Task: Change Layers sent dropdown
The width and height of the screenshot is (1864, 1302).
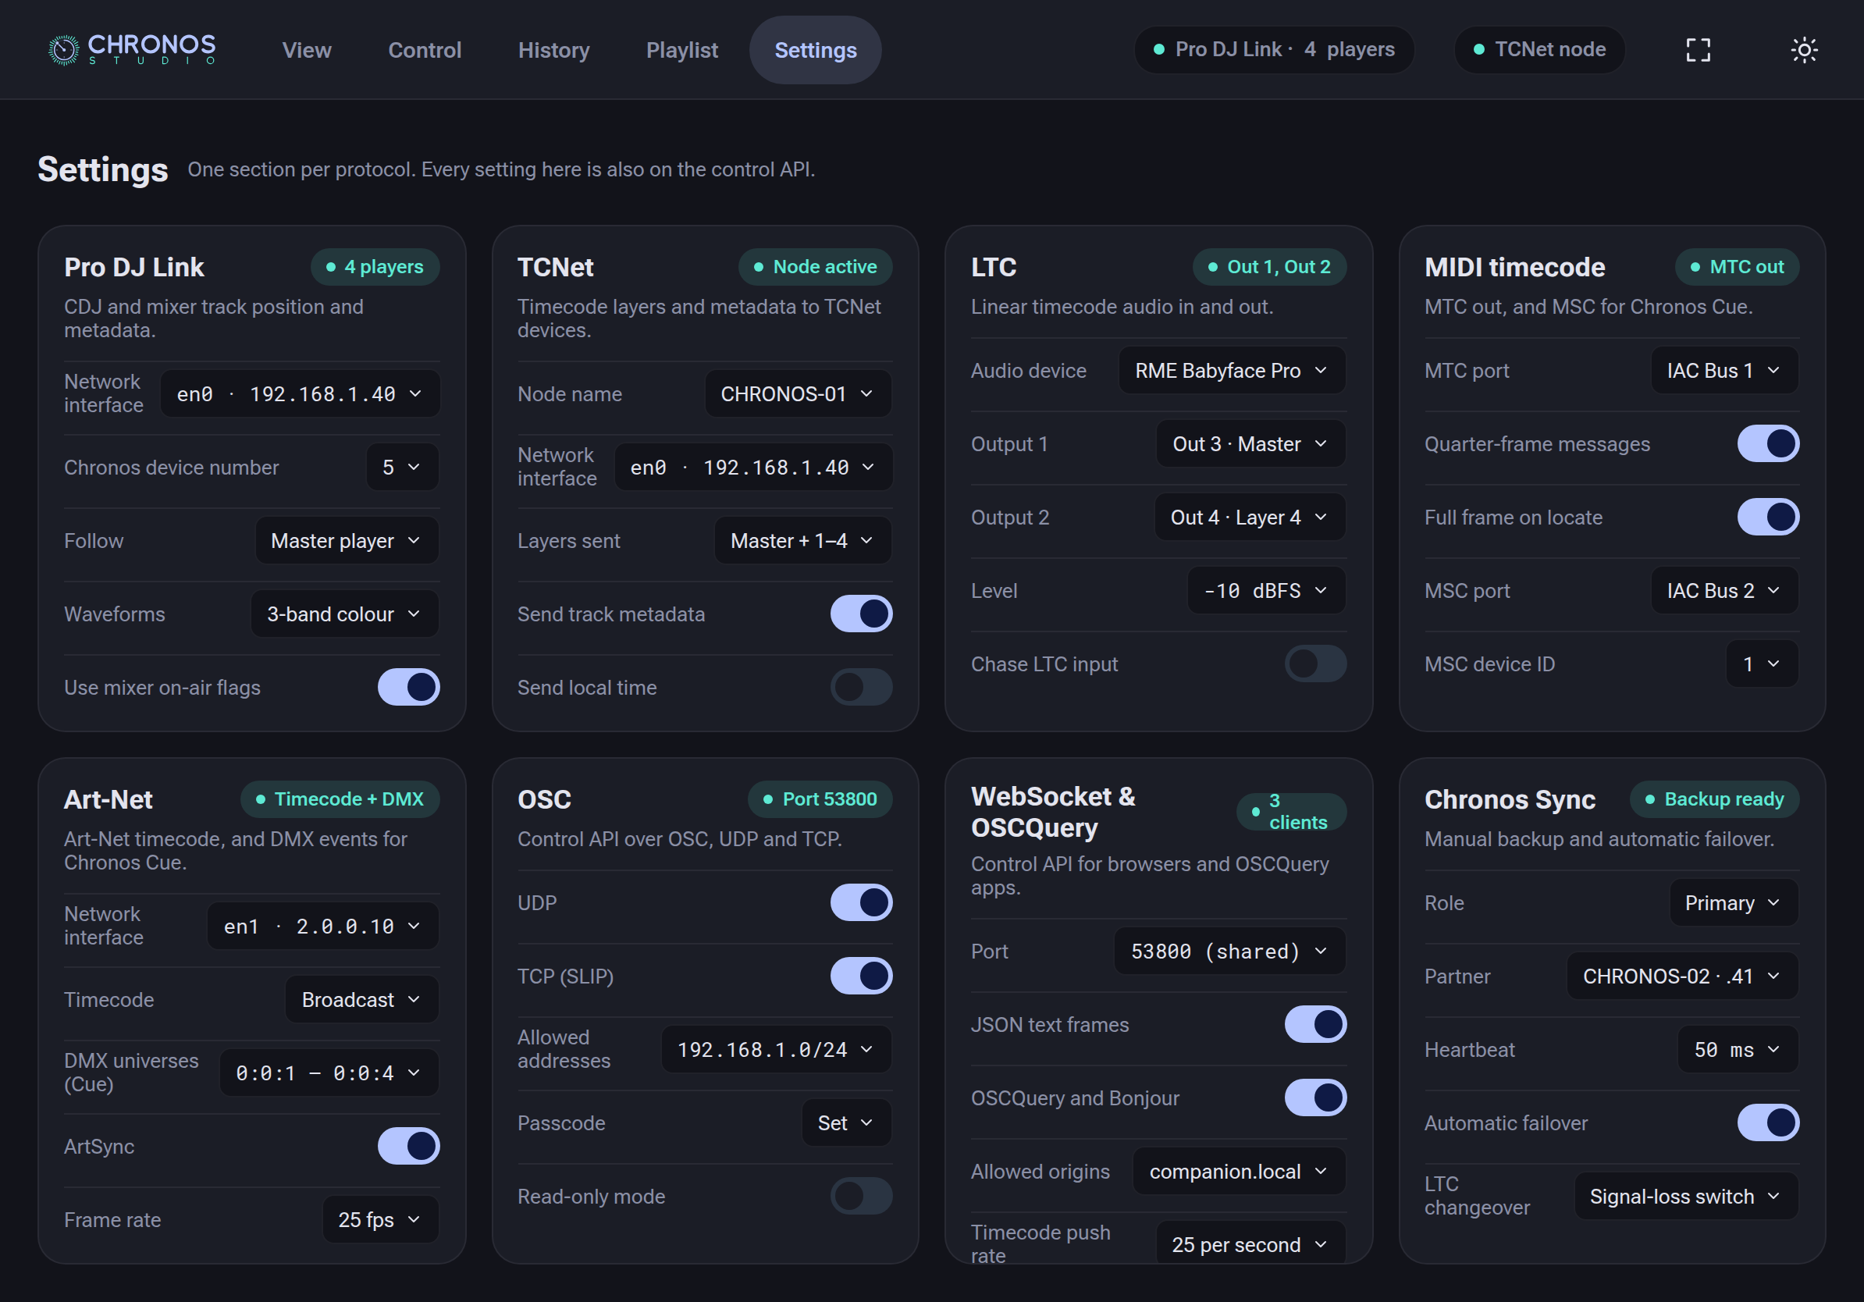Action: point(803,541)
